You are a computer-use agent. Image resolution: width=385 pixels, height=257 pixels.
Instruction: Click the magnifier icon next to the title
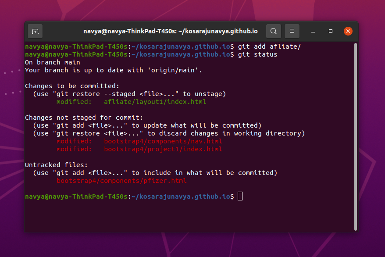tap(273, 31)
